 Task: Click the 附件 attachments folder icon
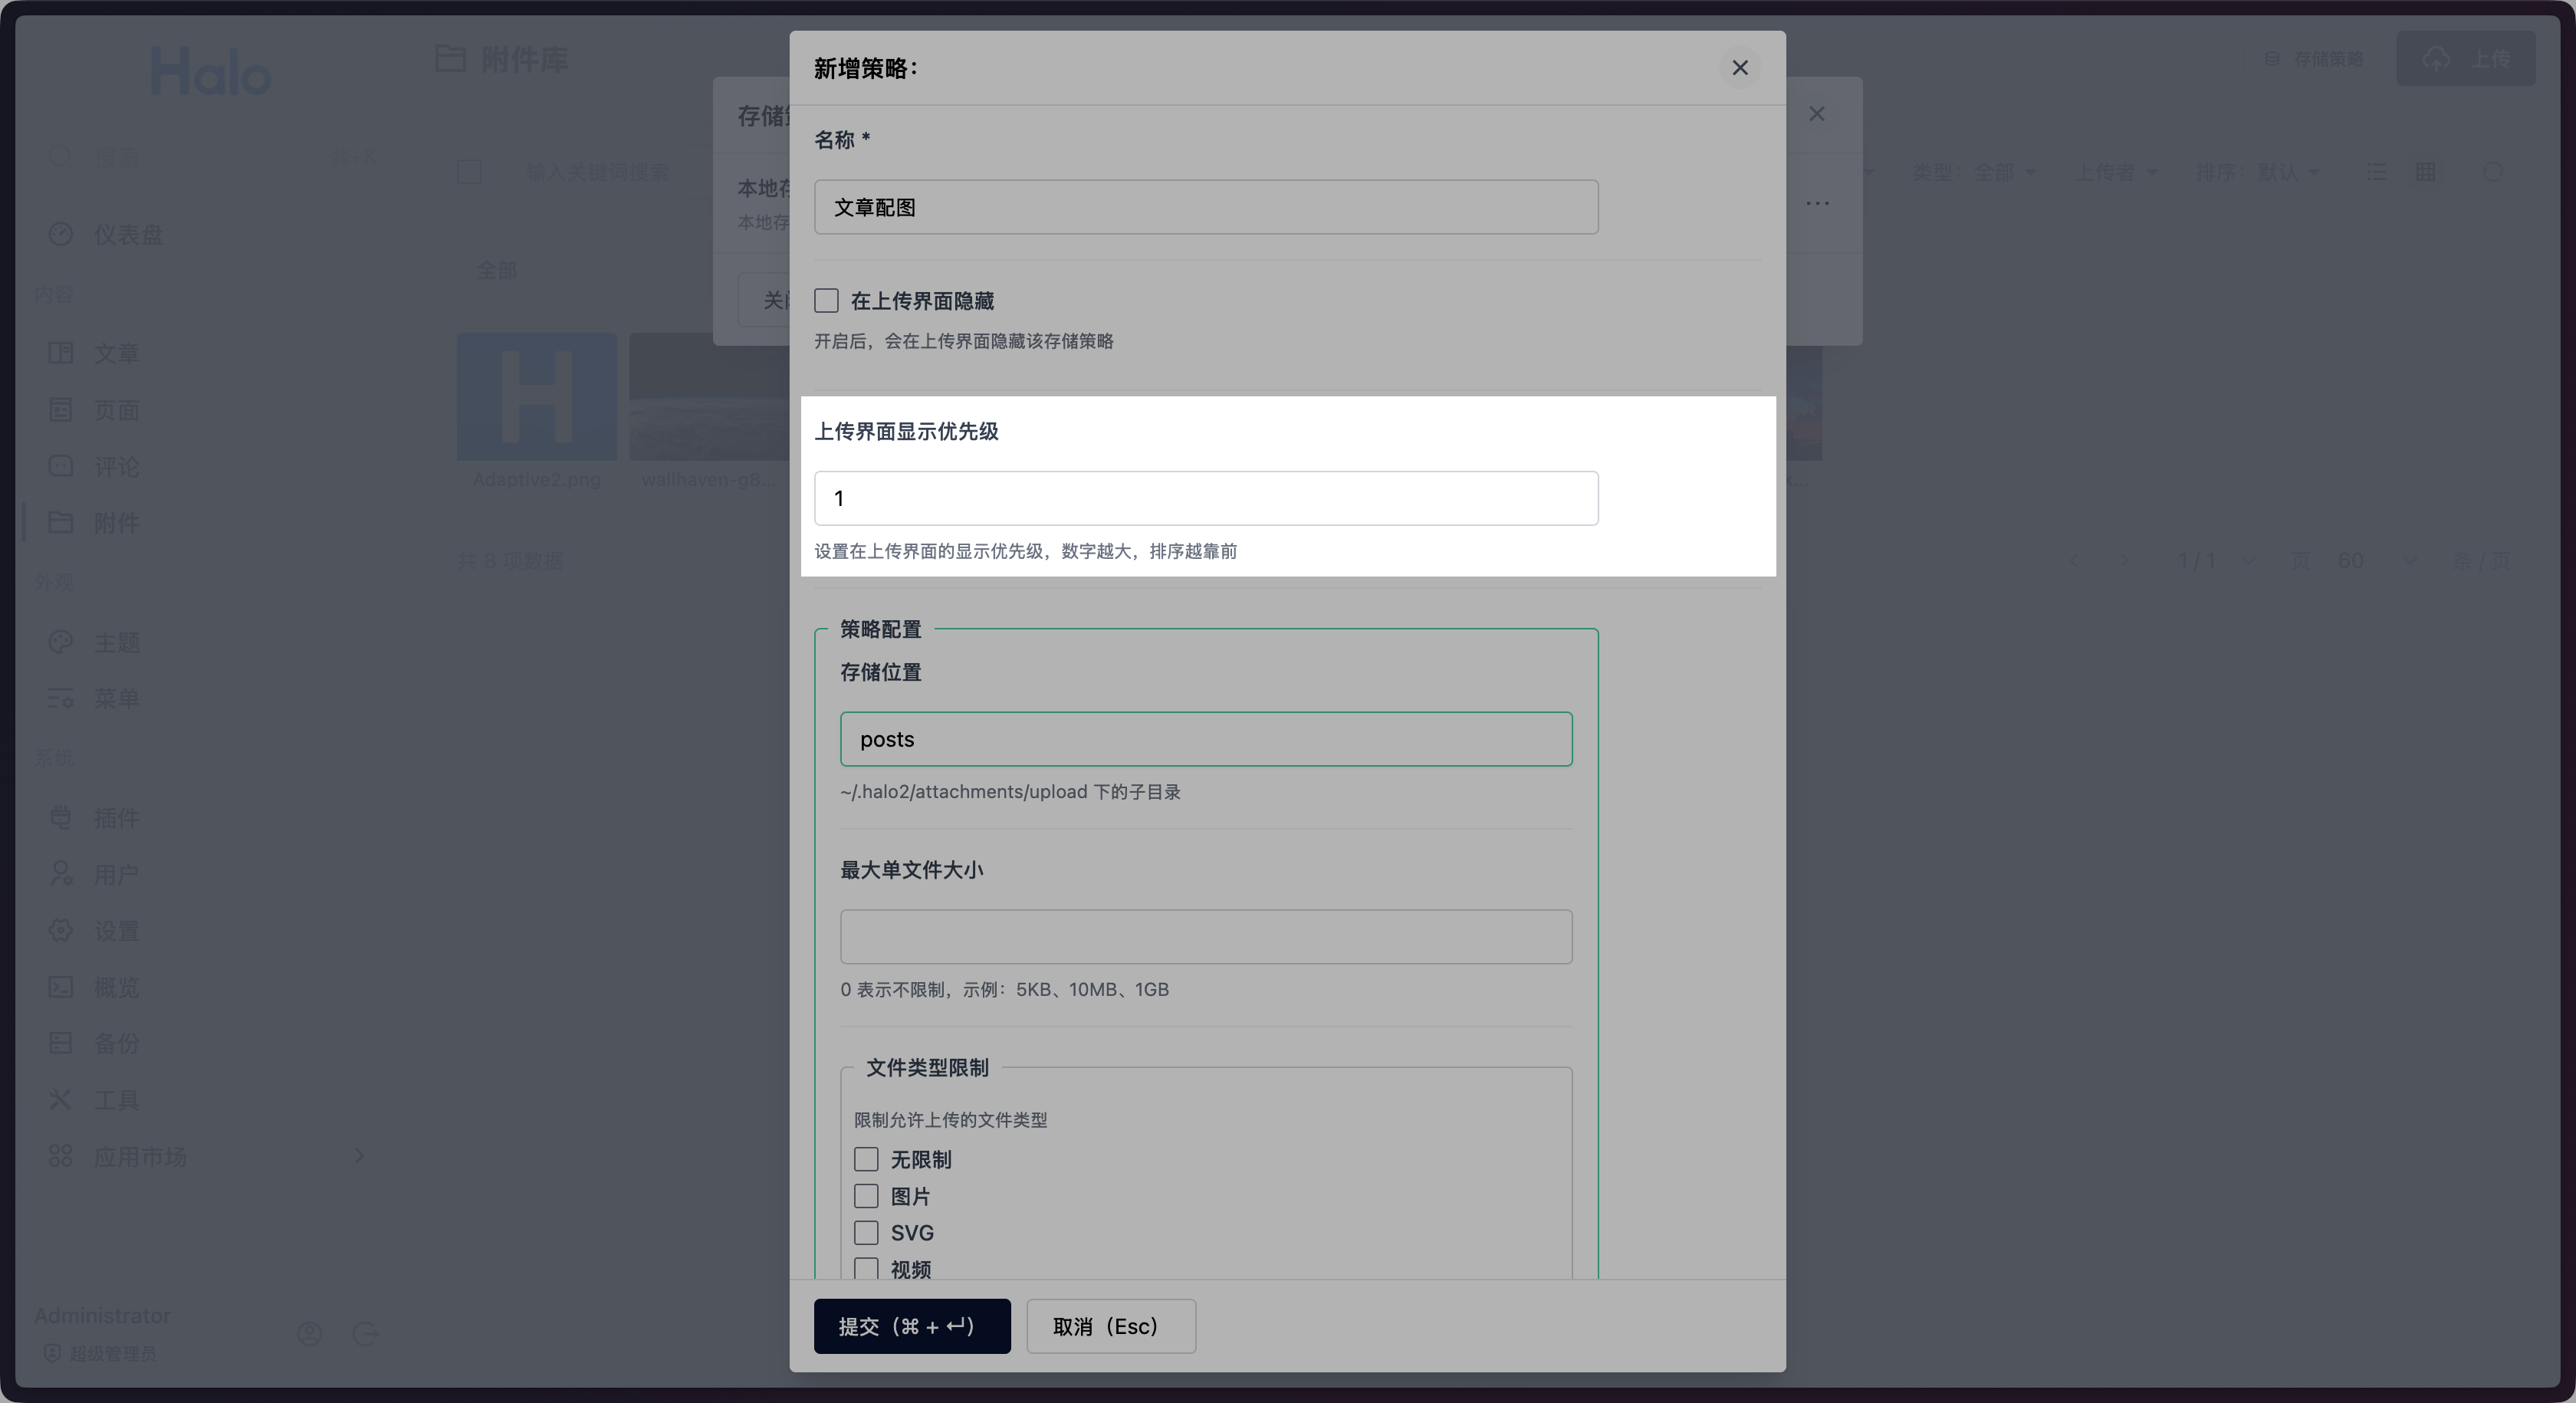point(61,522)
